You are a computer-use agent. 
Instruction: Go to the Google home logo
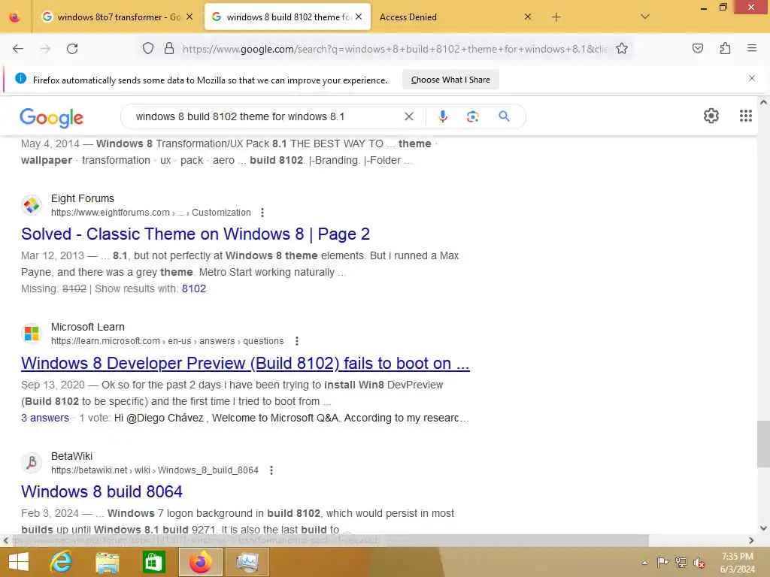52,117
